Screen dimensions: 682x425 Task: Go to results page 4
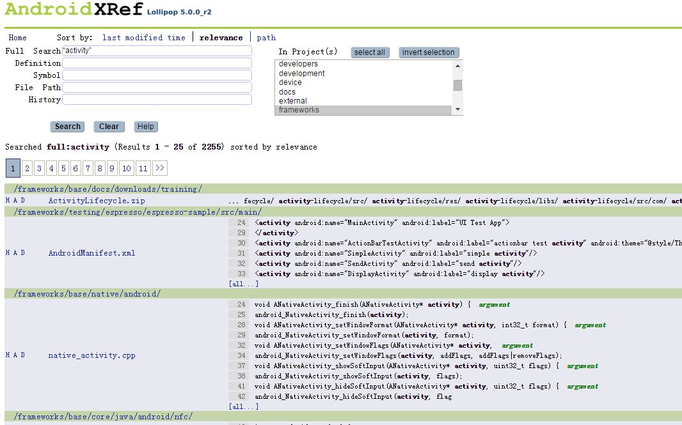tap(51, 168)
